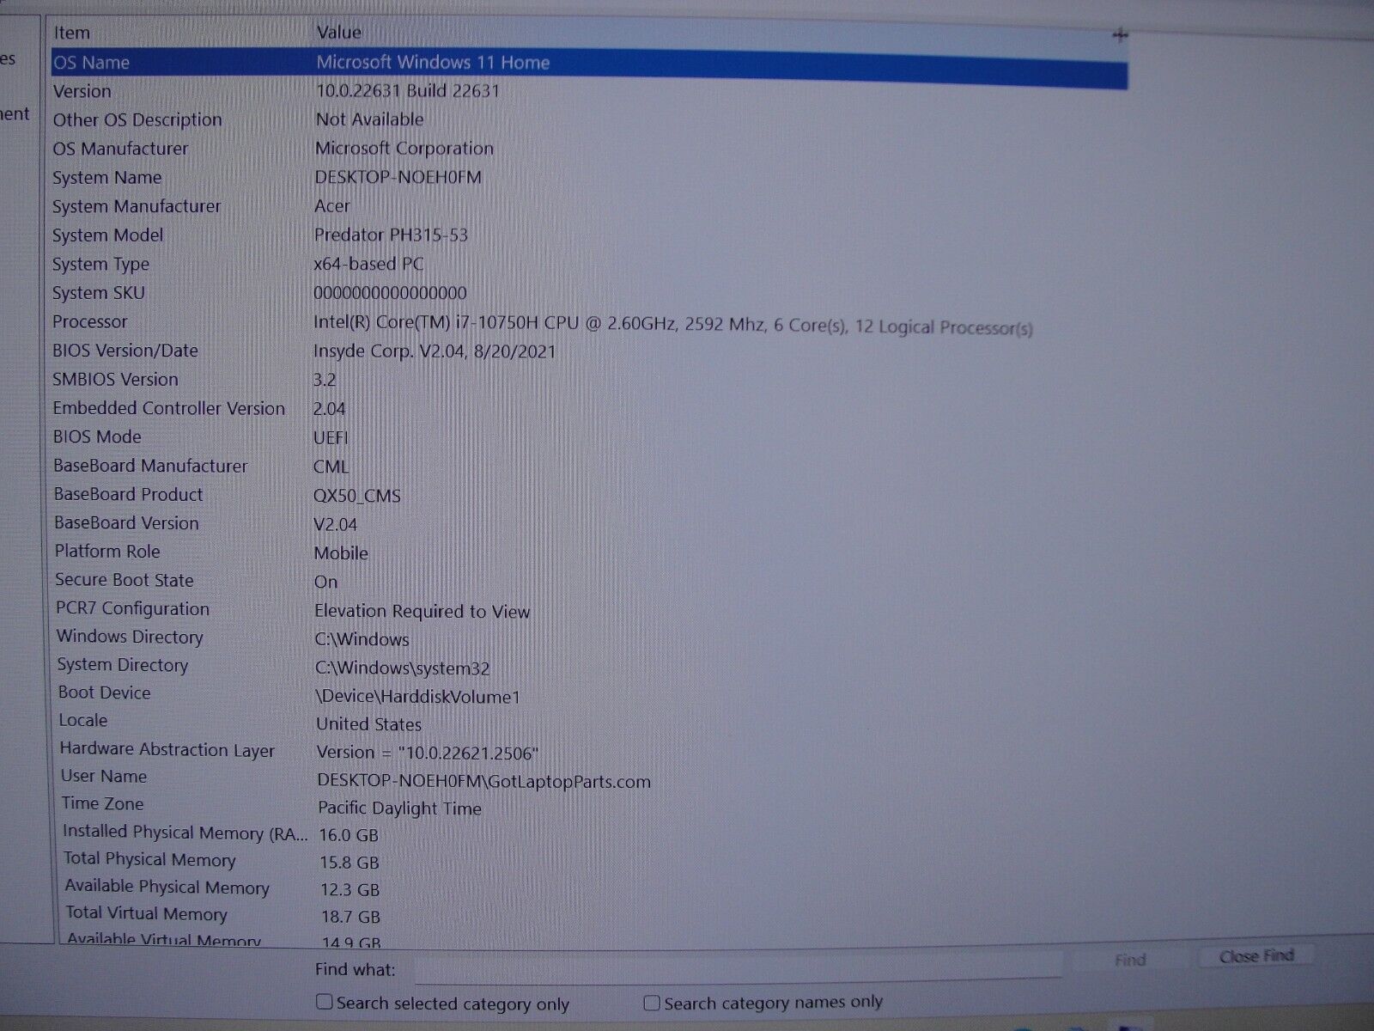Select the 'Windows Directory' row
Image resolution: width=1374 pixels, height=1031 pixels.
tap(589, 638)
